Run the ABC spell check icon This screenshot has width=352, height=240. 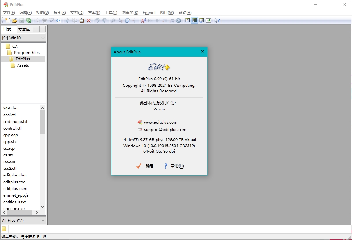(52, 20)
